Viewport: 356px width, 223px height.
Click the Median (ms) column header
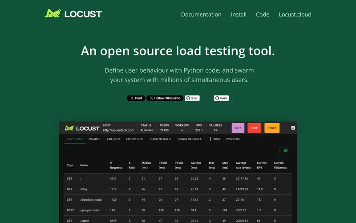click(146, 165)
